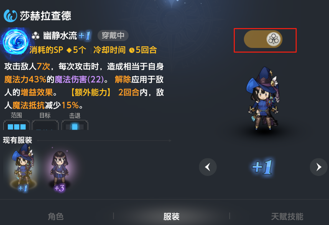Click the 范围 range indicator box

click(17, 125)
